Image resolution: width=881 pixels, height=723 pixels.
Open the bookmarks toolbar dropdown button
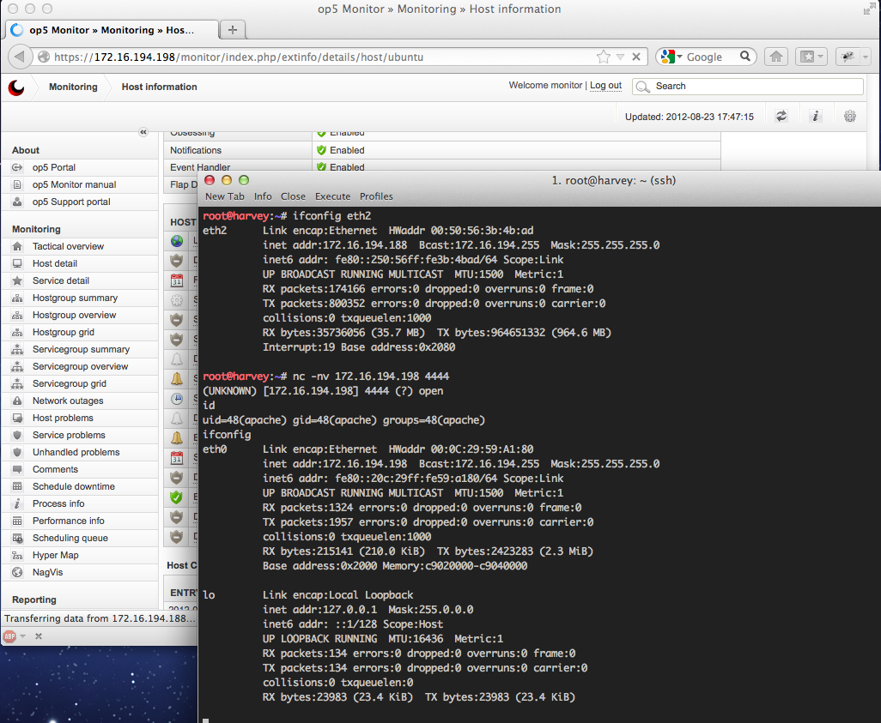tap(811, 57)
